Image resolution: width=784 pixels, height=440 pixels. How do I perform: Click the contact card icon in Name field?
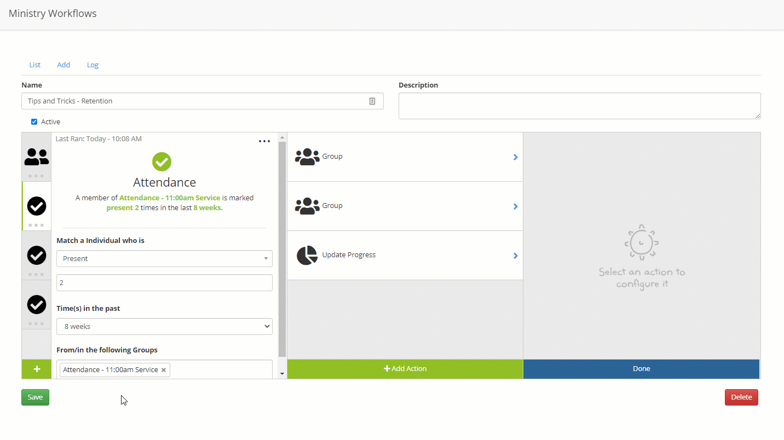click(x=372, y=101)
